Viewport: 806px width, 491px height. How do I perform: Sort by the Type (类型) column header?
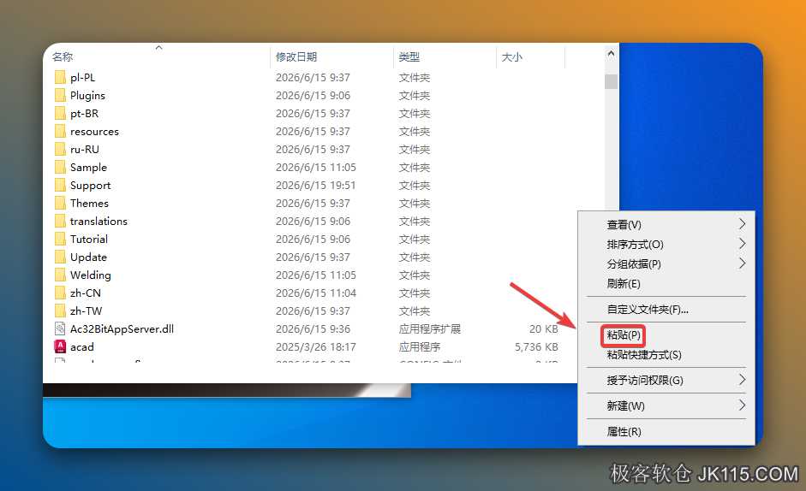pyautogui.click(x=409, y=57)
